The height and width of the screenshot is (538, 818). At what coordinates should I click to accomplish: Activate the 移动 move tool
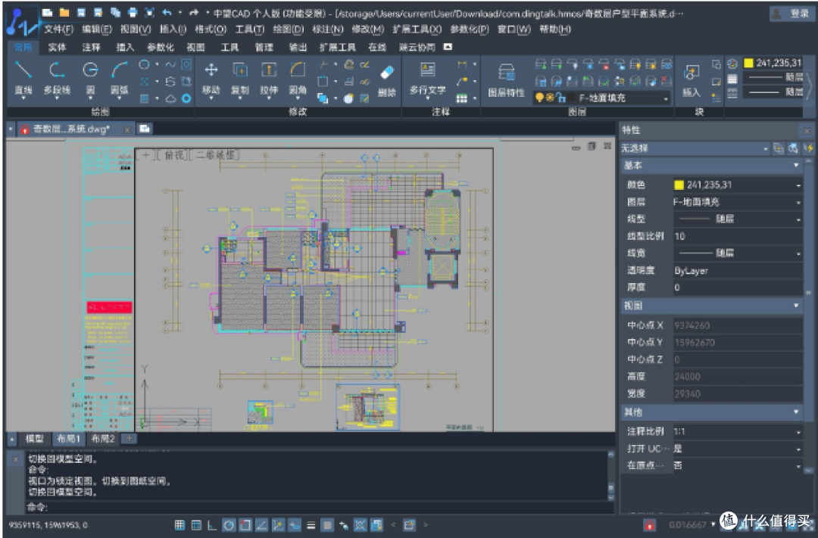[211, 78]
